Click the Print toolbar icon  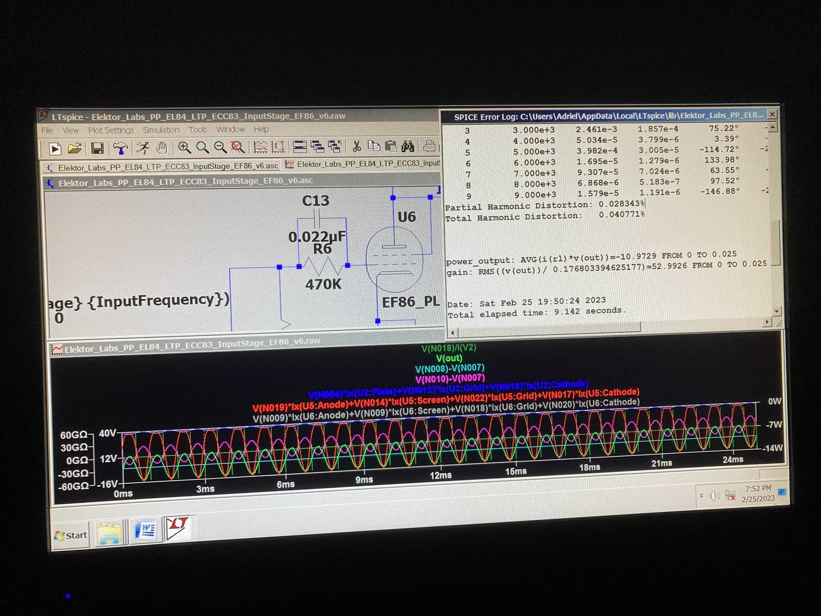pos(429,146)
